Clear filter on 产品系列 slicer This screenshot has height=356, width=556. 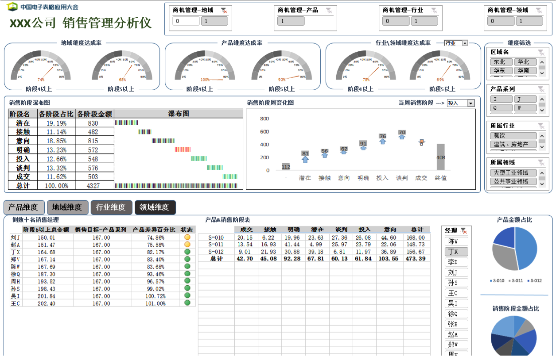coord(541,89)
